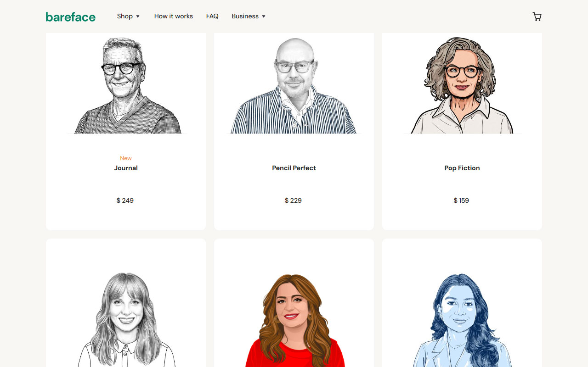
Task: Select the Pencil Perfect product title
Action: coord(294,168)
